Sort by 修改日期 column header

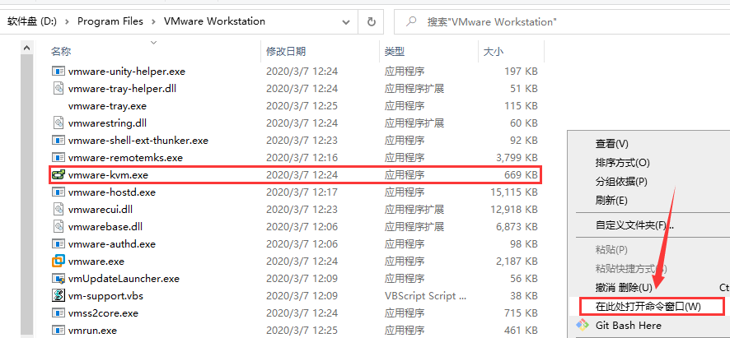pyautogui.click(x=285, y=51)
